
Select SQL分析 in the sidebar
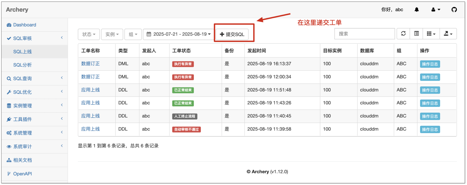tap(22, 65)
